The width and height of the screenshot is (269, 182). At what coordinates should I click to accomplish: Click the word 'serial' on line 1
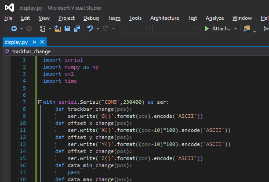pos(74,60)
